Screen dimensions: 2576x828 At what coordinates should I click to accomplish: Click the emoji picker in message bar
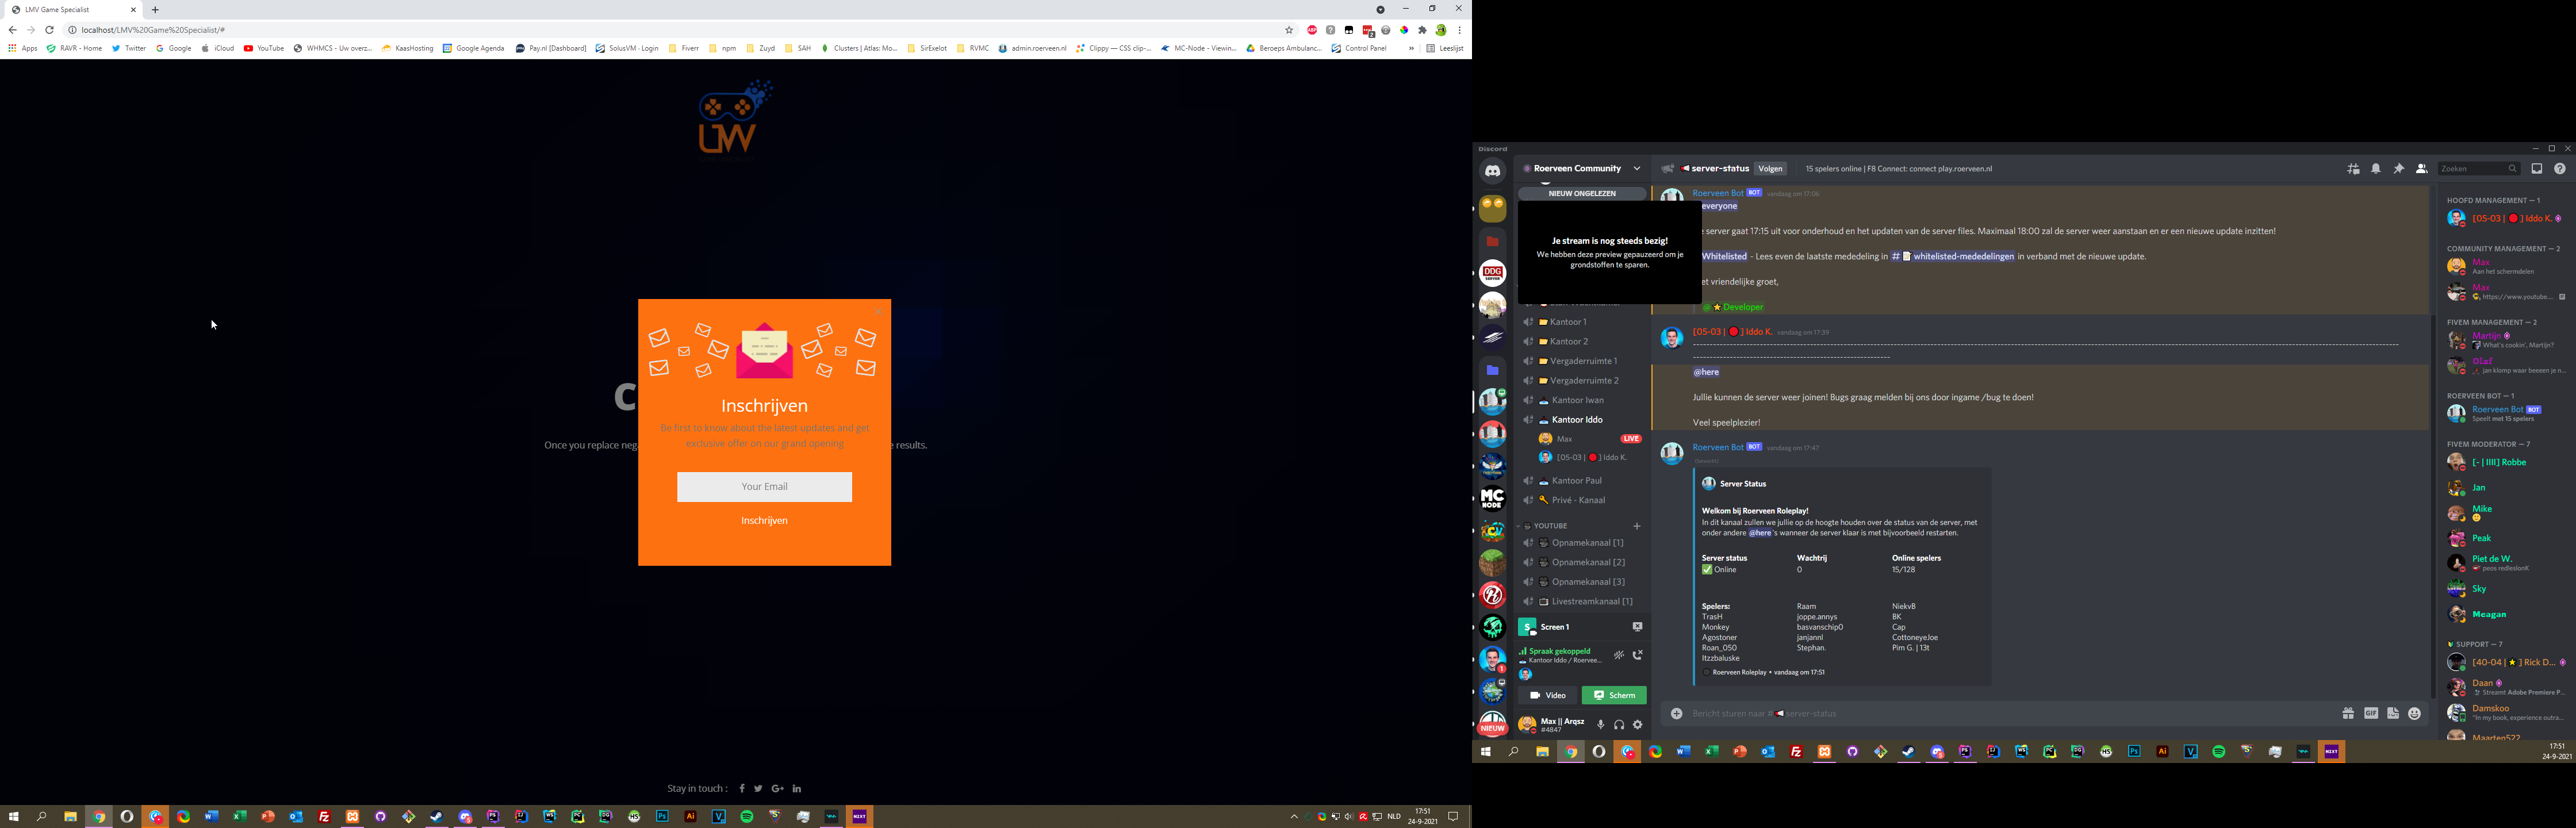tap(2415, 714)
